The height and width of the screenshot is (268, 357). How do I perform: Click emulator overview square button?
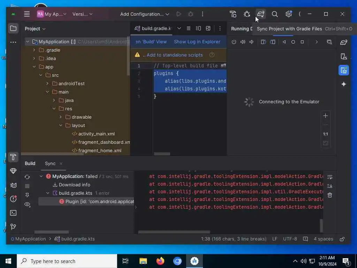pyautogui.click(x=302, y=42)
